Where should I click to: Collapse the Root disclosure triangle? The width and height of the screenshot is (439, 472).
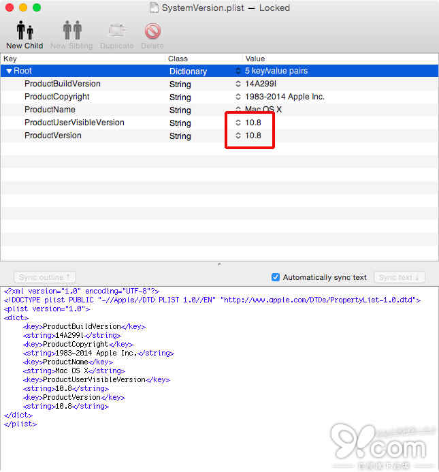pos(9,71)
